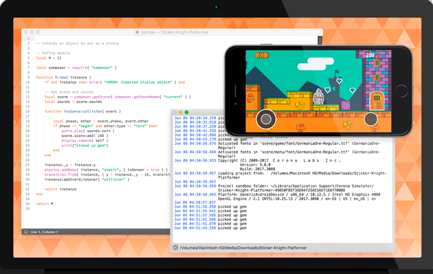The image size is (433, 274).
Task: Click the "ERROR: Expected display object" string
Action: click(138, 82)
